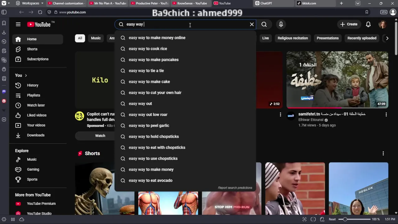Choose suggestion easy way to eat with chopsticks

[185, 147]
